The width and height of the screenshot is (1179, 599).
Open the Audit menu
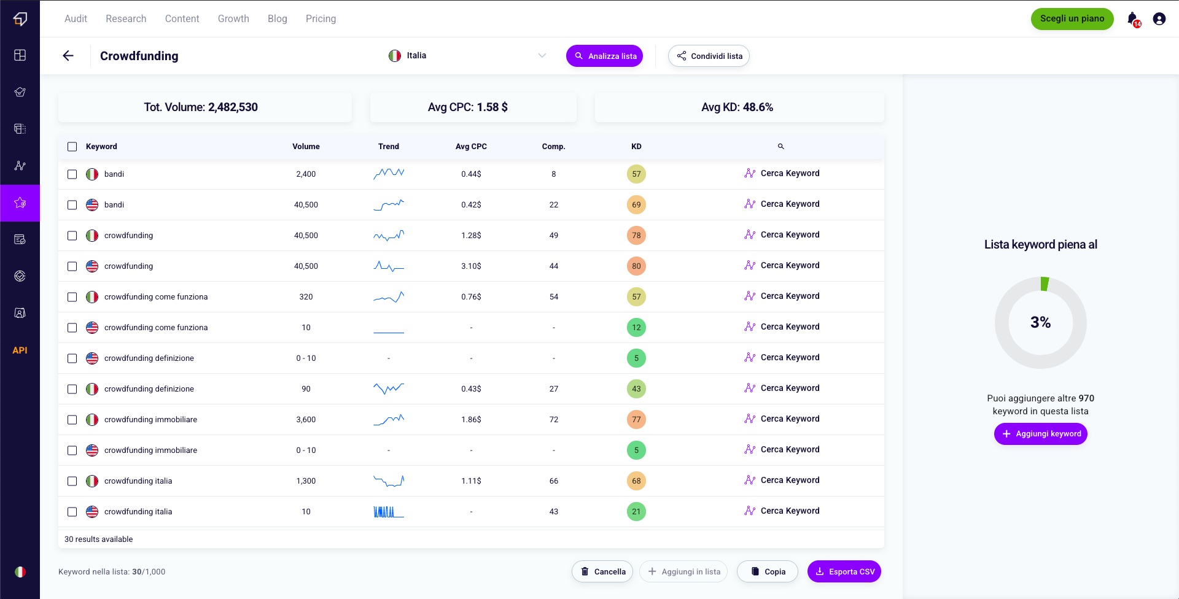(76, 18)
